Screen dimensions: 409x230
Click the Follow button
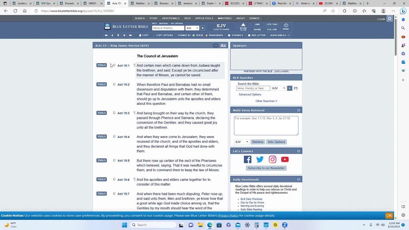(x=272, y=29)
